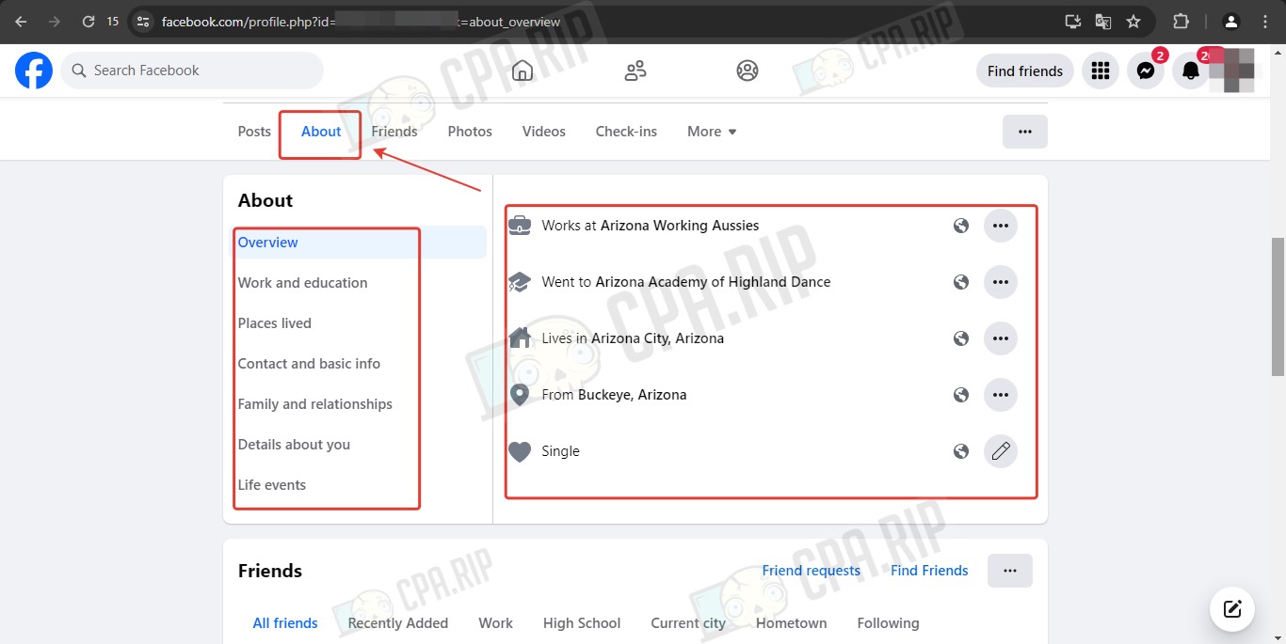Open the Check-ins tab
The width and height of the screenshot is (1286, 644).
[x=626, y=132]
